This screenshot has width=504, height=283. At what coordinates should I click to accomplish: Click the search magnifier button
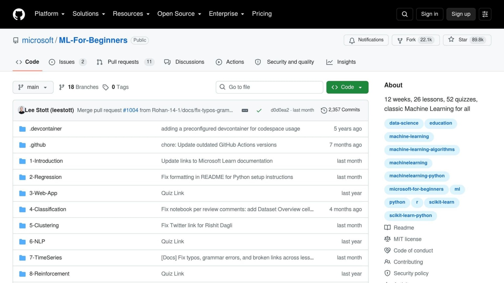405,14
